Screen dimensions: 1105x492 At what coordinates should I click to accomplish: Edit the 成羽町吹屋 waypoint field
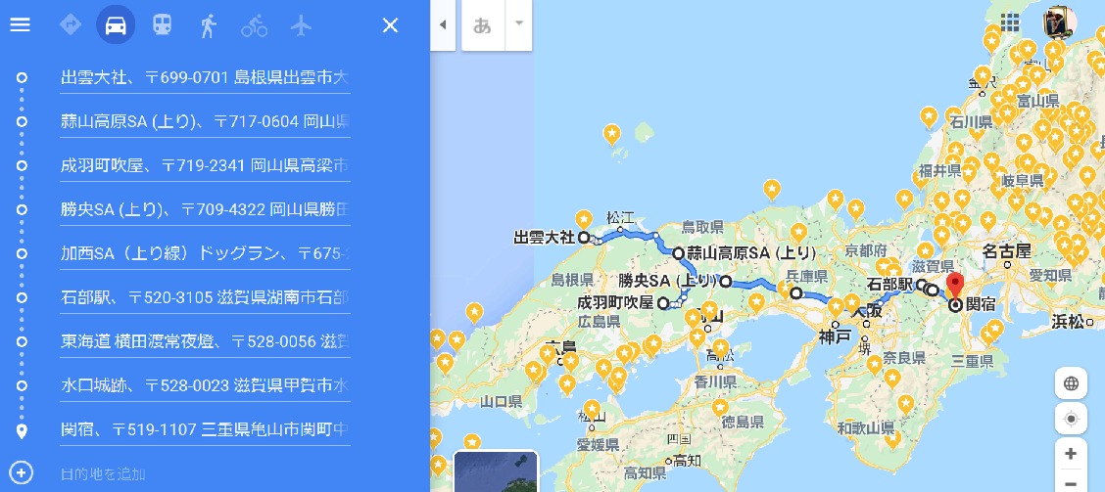205,166
